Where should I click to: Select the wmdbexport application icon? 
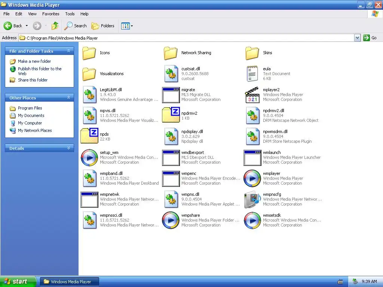(x=171, y=158)
